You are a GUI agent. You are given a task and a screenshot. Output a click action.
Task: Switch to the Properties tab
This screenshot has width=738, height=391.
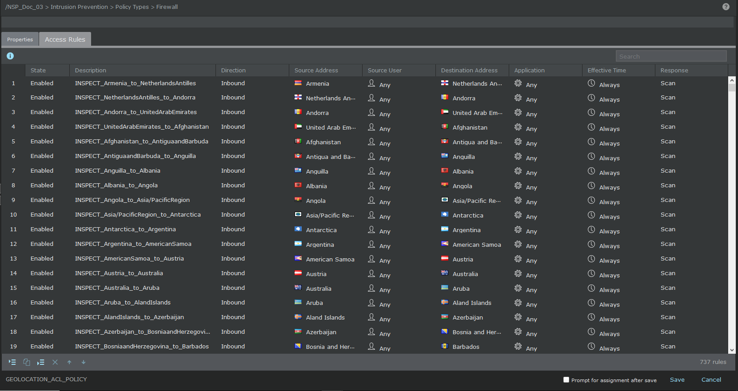coord(20,39)
